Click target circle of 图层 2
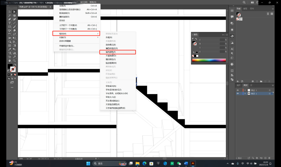 tap(270, 90)
